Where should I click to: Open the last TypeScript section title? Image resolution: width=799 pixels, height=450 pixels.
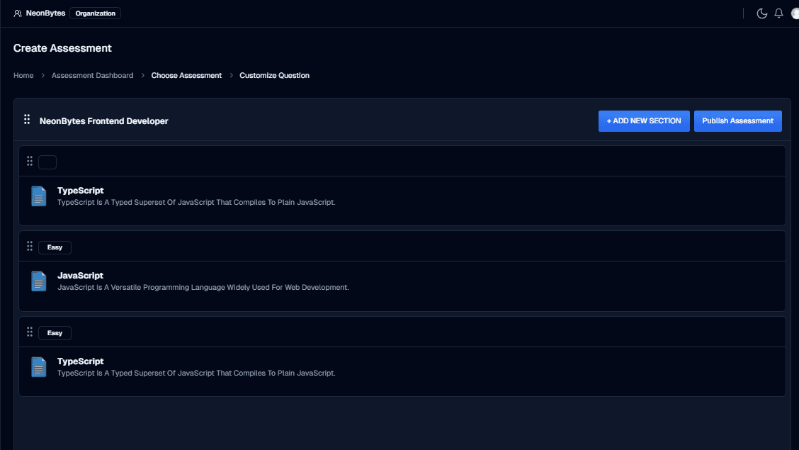pyautogui.click(x=81, y=361)
